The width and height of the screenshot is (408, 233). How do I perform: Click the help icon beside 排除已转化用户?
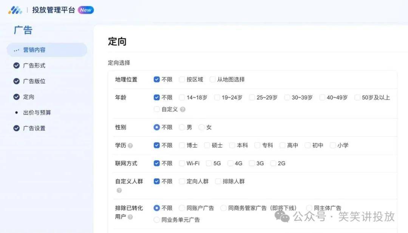coord(130,217)
